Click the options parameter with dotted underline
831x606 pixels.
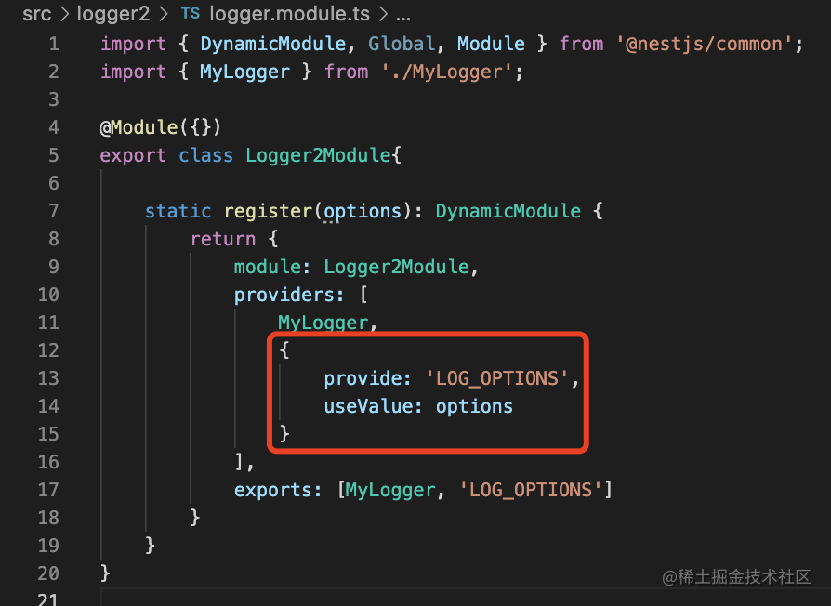tap(363, 211)
